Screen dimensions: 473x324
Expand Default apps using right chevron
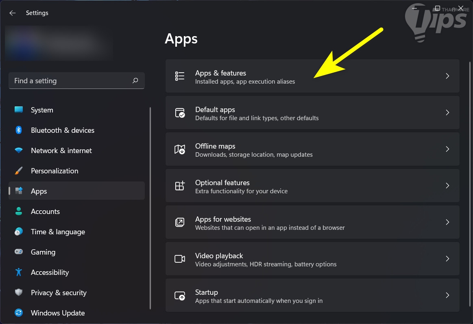[x=447, y=112]
